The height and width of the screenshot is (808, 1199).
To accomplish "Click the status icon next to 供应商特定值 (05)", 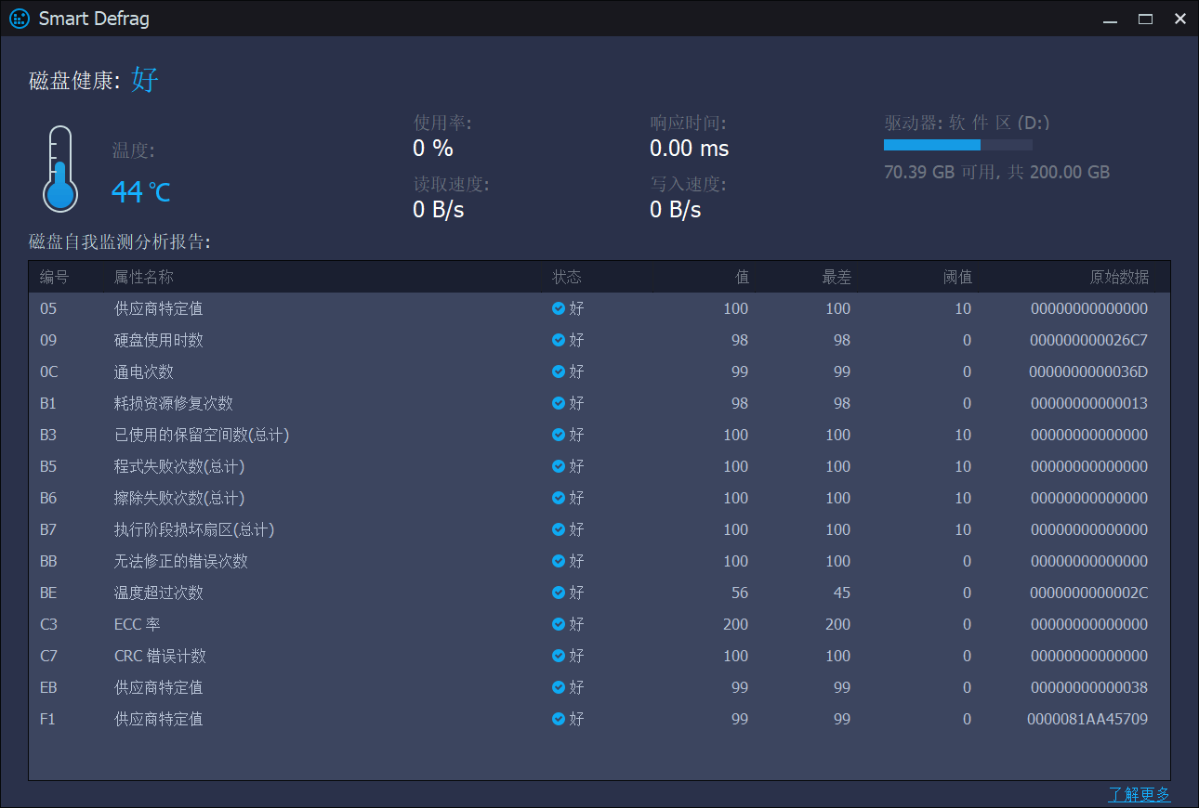I will [x=560, y=308].
